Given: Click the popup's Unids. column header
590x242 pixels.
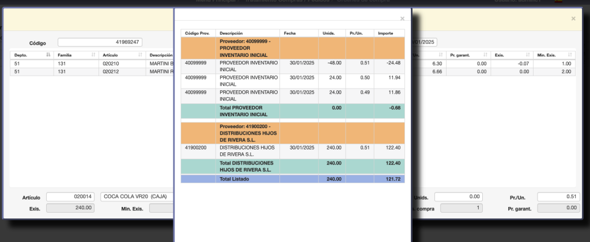Looking at the screenshot, I should (332, 33).
